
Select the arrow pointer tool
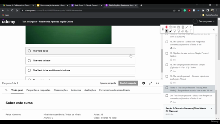[166, 31]
